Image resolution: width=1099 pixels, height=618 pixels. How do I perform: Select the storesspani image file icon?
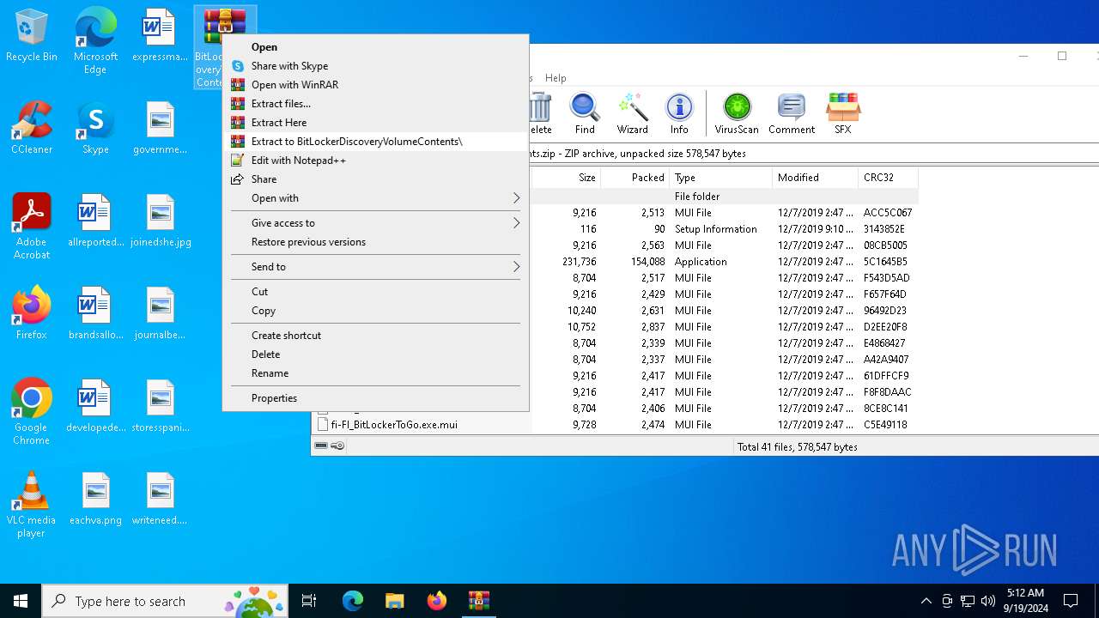(160, 407)
